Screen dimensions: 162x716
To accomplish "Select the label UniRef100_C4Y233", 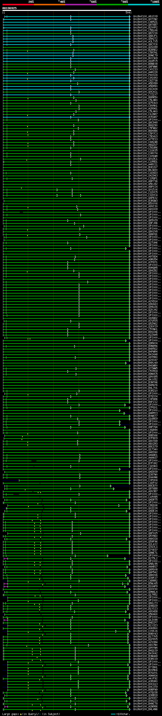I will 145,70.
